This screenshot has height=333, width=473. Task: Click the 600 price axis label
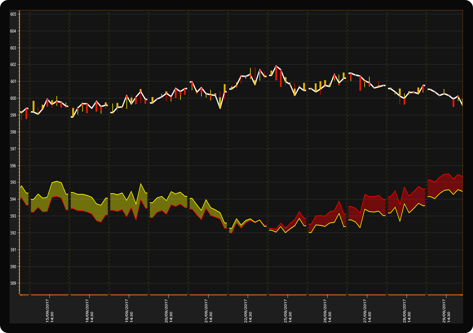[13, 98]
